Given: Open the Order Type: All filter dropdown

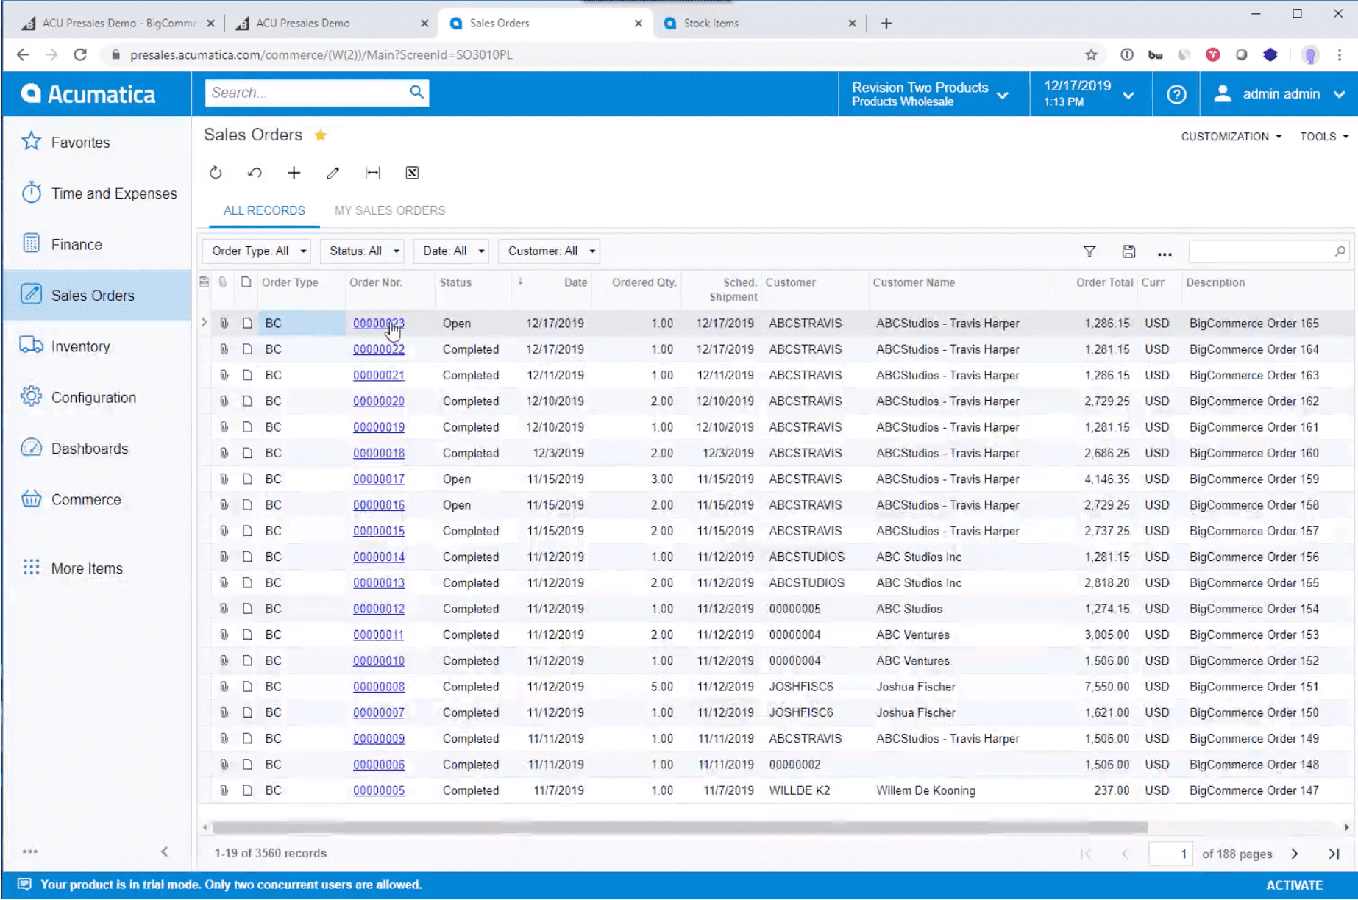Looking at the screenshot, I should point(256,251).
